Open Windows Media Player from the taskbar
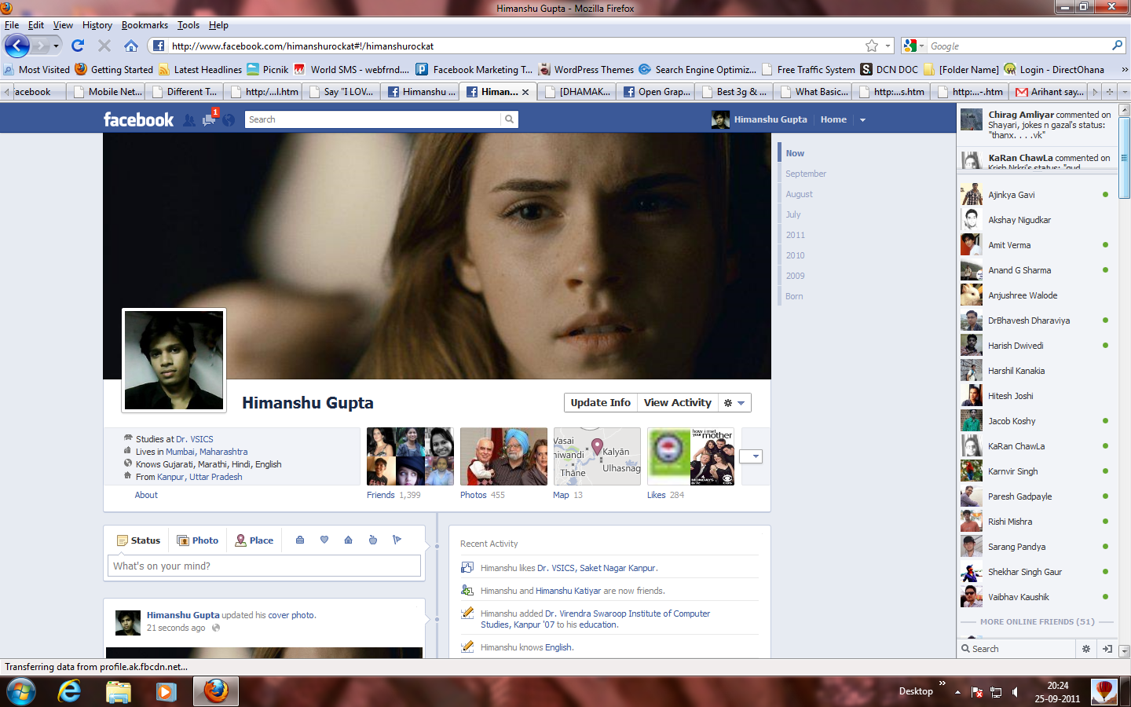This screenshot has width=1131, height=707. 166,691
